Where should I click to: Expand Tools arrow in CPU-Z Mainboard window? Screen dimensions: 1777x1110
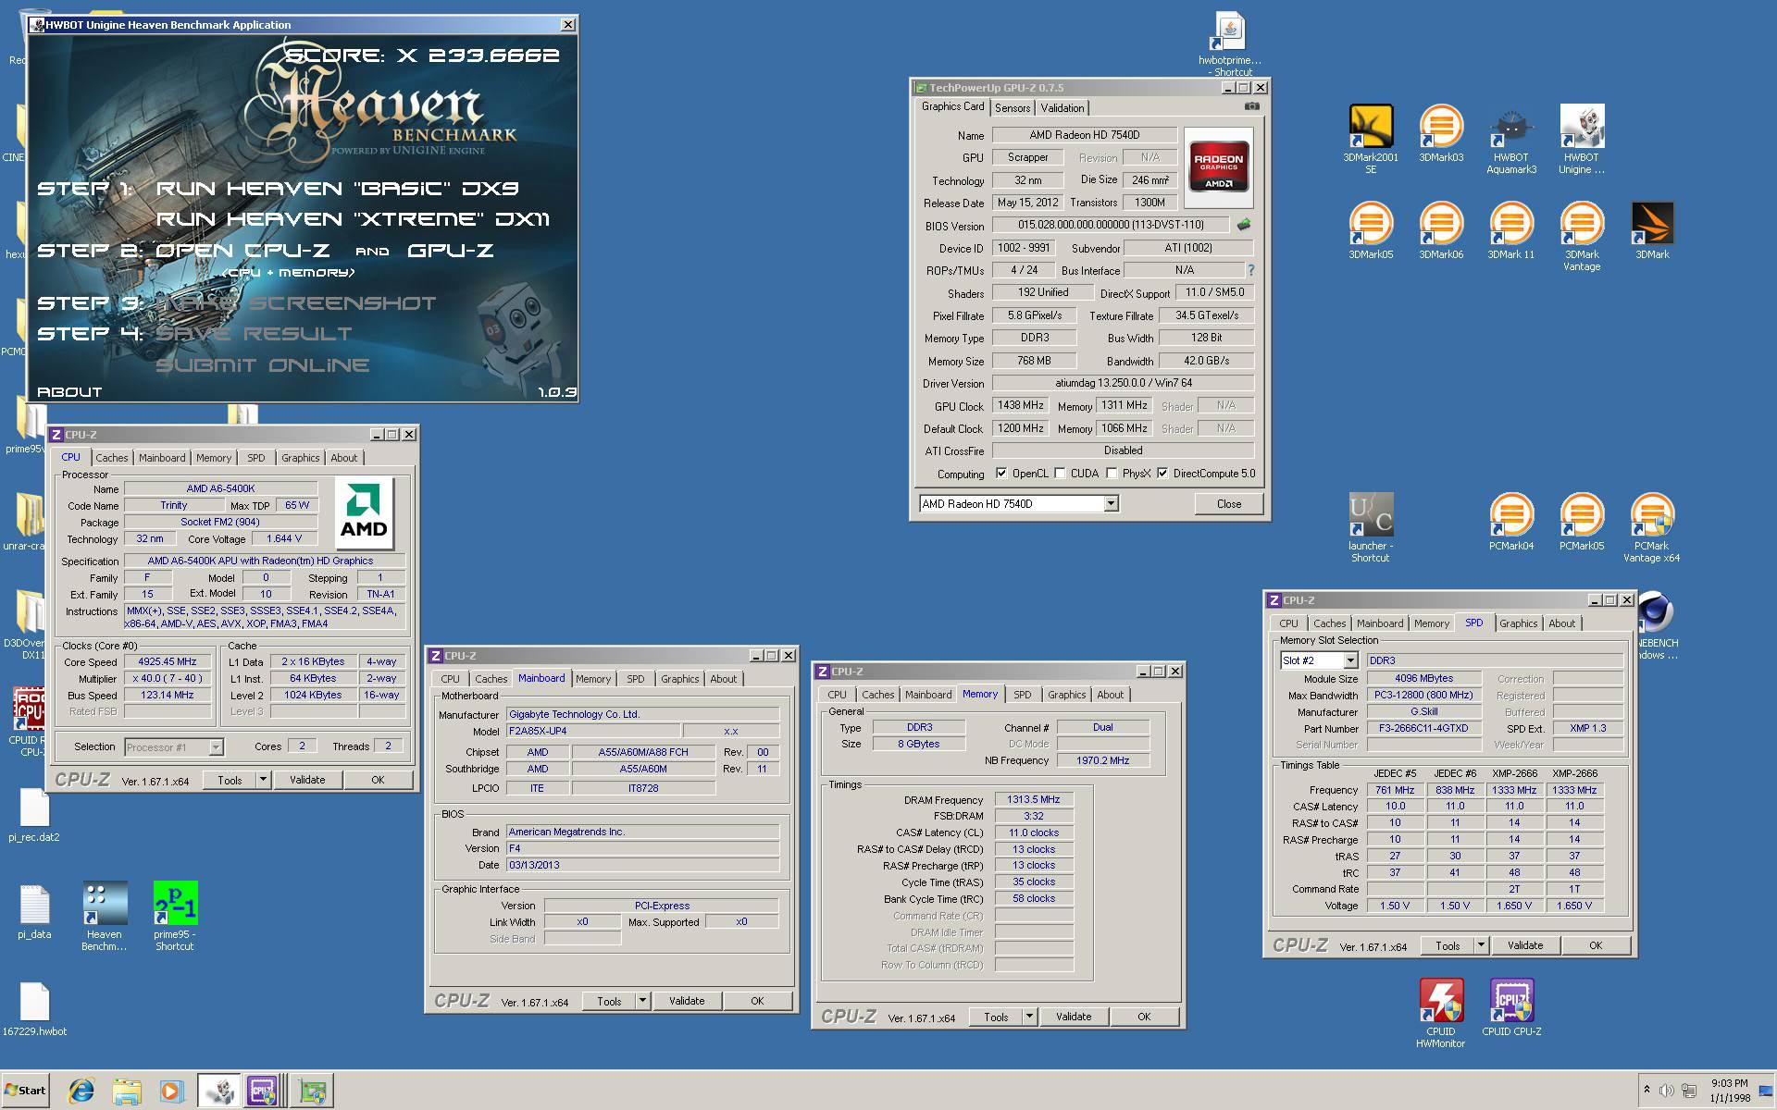point(642,1001)
